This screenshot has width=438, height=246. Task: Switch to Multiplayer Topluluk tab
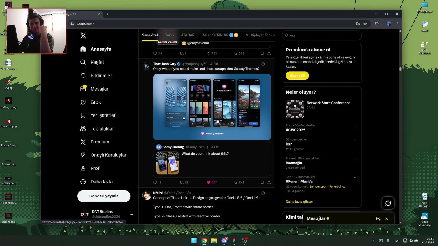[260, 35]
